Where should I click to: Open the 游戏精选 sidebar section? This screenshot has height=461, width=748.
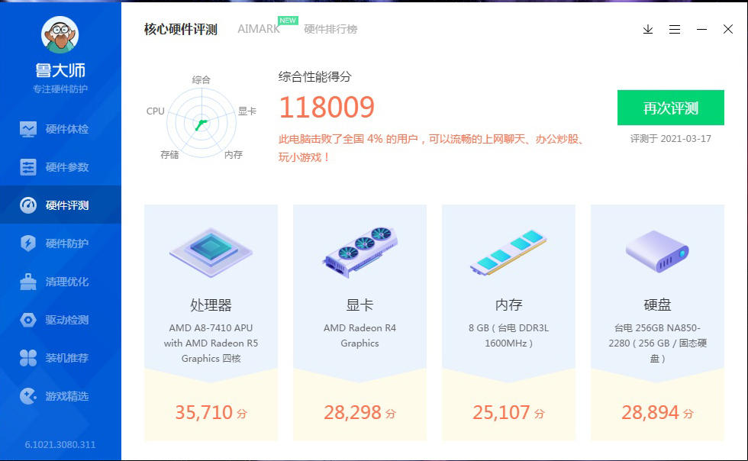[x=60, y=395]
